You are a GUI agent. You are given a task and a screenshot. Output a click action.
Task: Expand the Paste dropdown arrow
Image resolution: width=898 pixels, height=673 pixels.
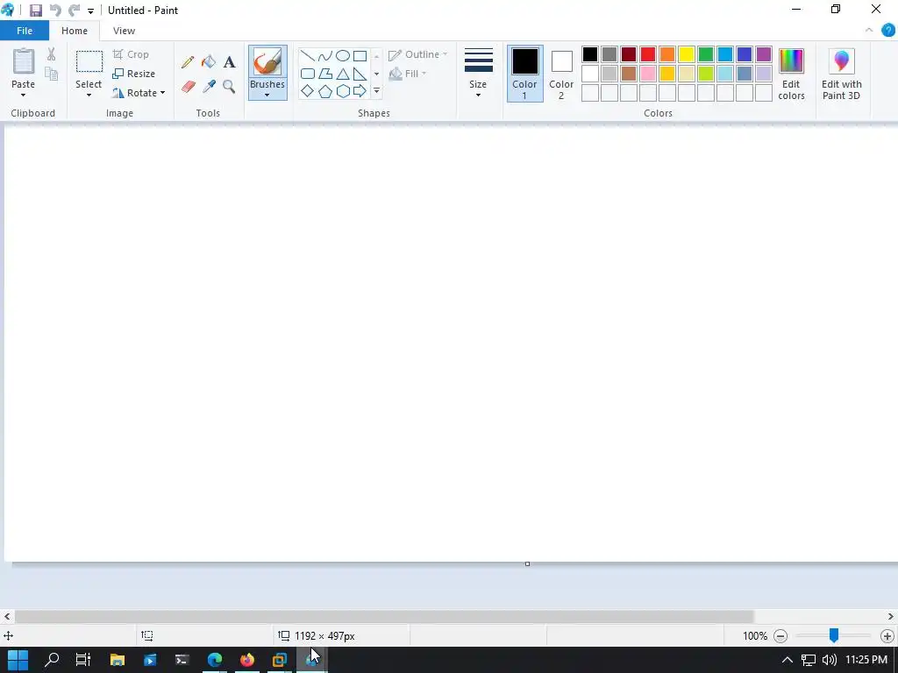[23, 95]
